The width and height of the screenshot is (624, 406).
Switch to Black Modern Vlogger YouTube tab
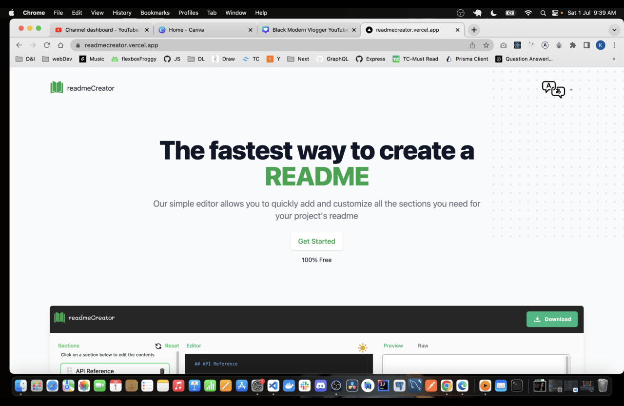(x=309, y=30)
